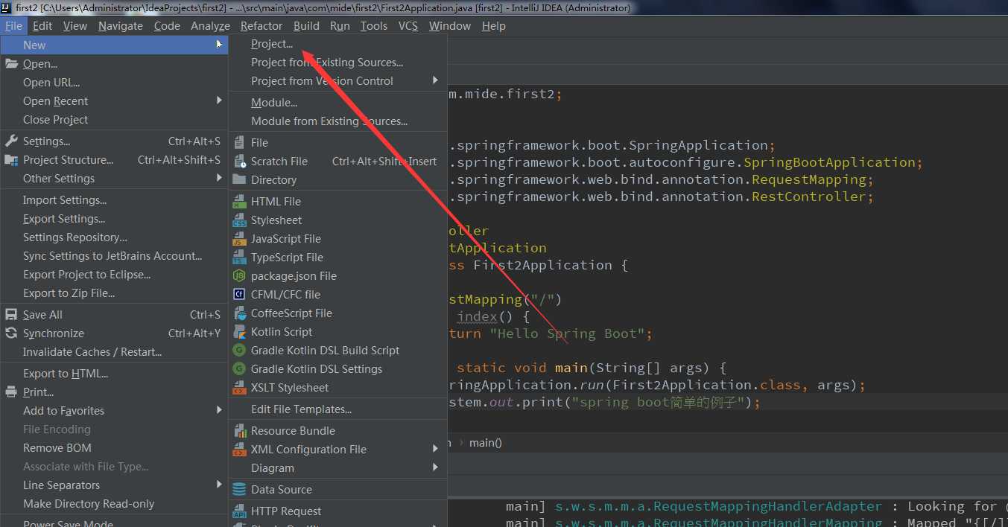Open the Window menu
1008x527 pixels.
(450, 26)
